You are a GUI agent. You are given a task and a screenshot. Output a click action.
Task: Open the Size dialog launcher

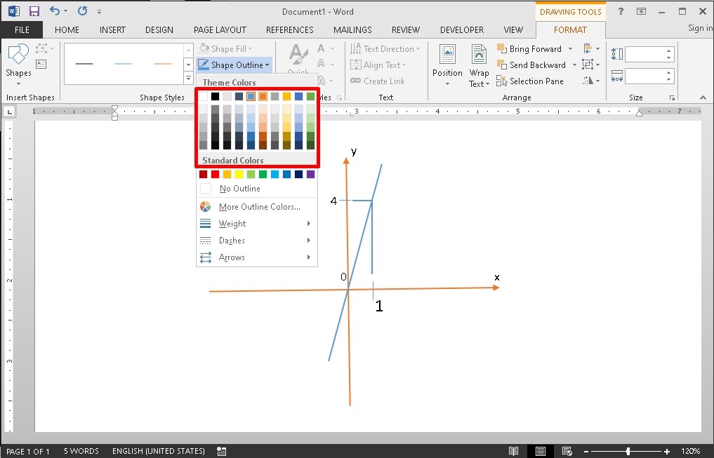click(672, 97)
